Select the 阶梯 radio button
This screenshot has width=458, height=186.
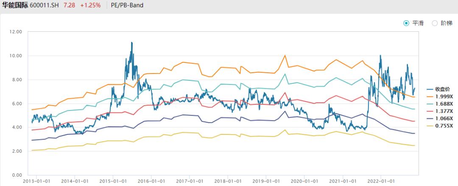(435, 23)
